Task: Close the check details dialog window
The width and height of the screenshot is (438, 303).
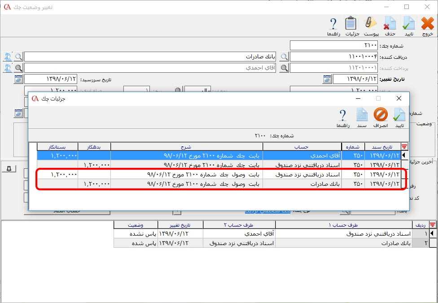Action: coord(399,99)
